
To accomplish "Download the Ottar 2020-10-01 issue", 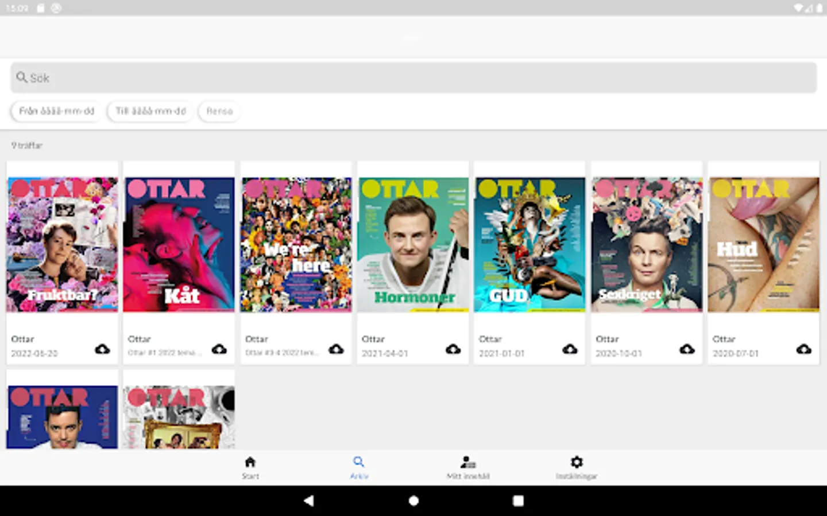I will (687, 349).
